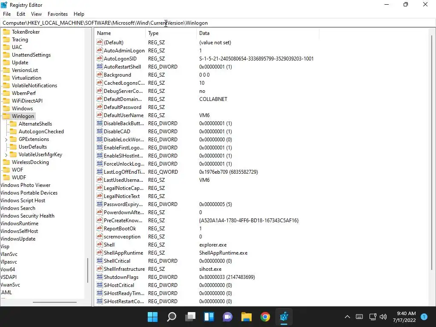Select the WiFiDirectAPI key
This screenshot has width=436, height=327.
[27, 100]
